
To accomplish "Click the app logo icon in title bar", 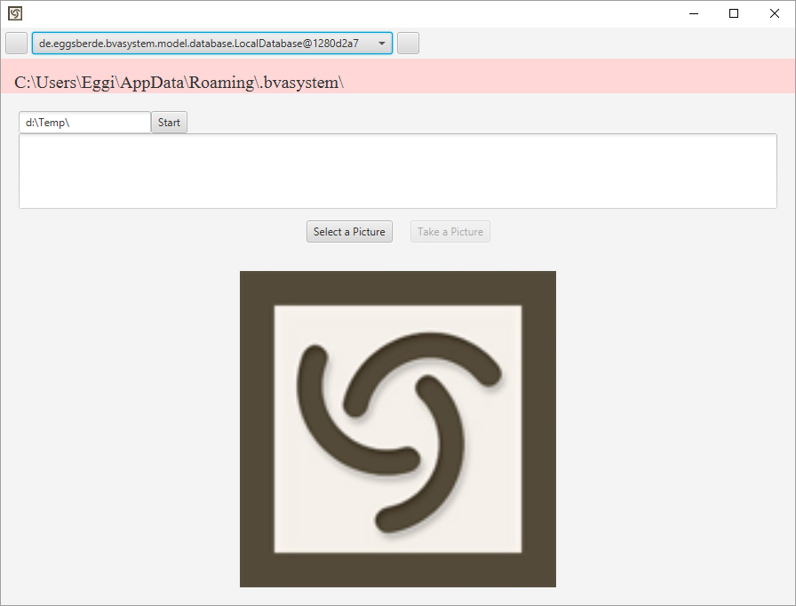I will coord(14,13).
